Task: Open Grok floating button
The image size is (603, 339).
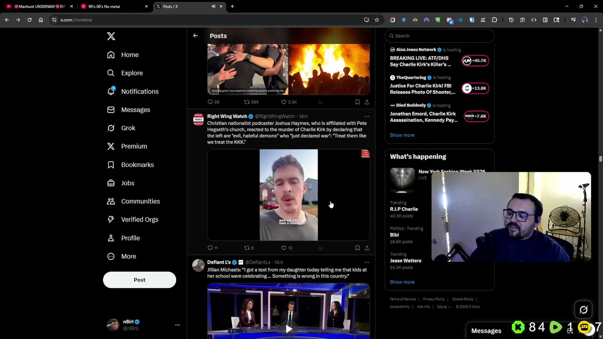Action: click(583, 310)
